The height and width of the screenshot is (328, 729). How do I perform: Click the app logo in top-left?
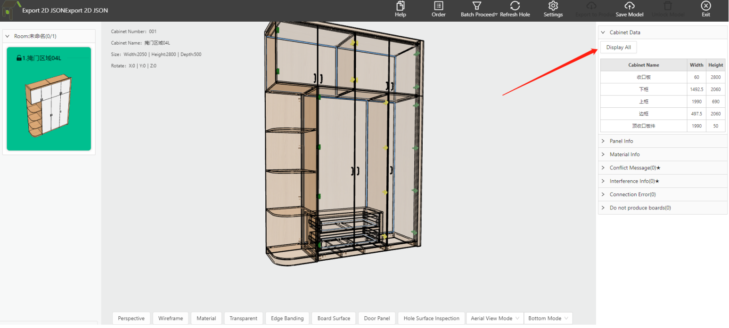(x=9, y=9)
